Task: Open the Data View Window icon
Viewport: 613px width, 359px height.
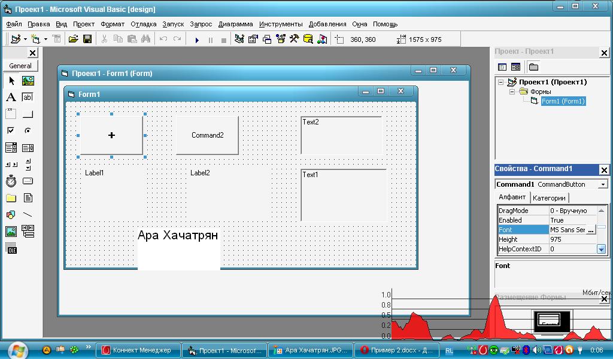Action: (308, 39)
